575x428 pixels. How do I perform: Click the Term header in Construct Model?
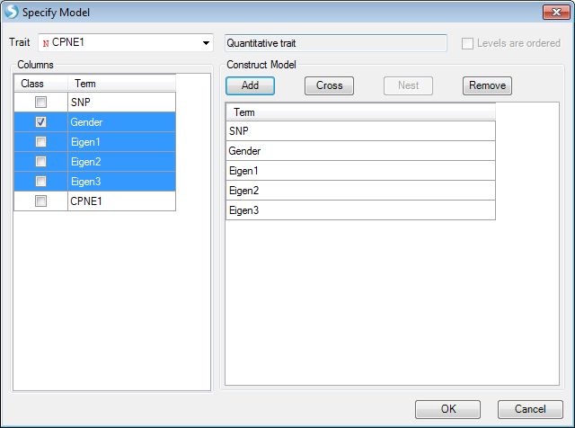pos(360,112)
